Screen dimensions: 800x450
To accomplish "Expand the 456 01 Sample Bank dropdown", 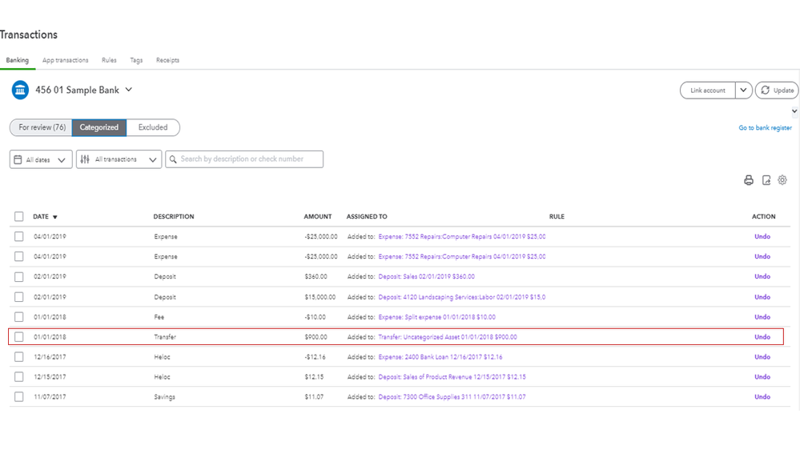I will (129, 90).
